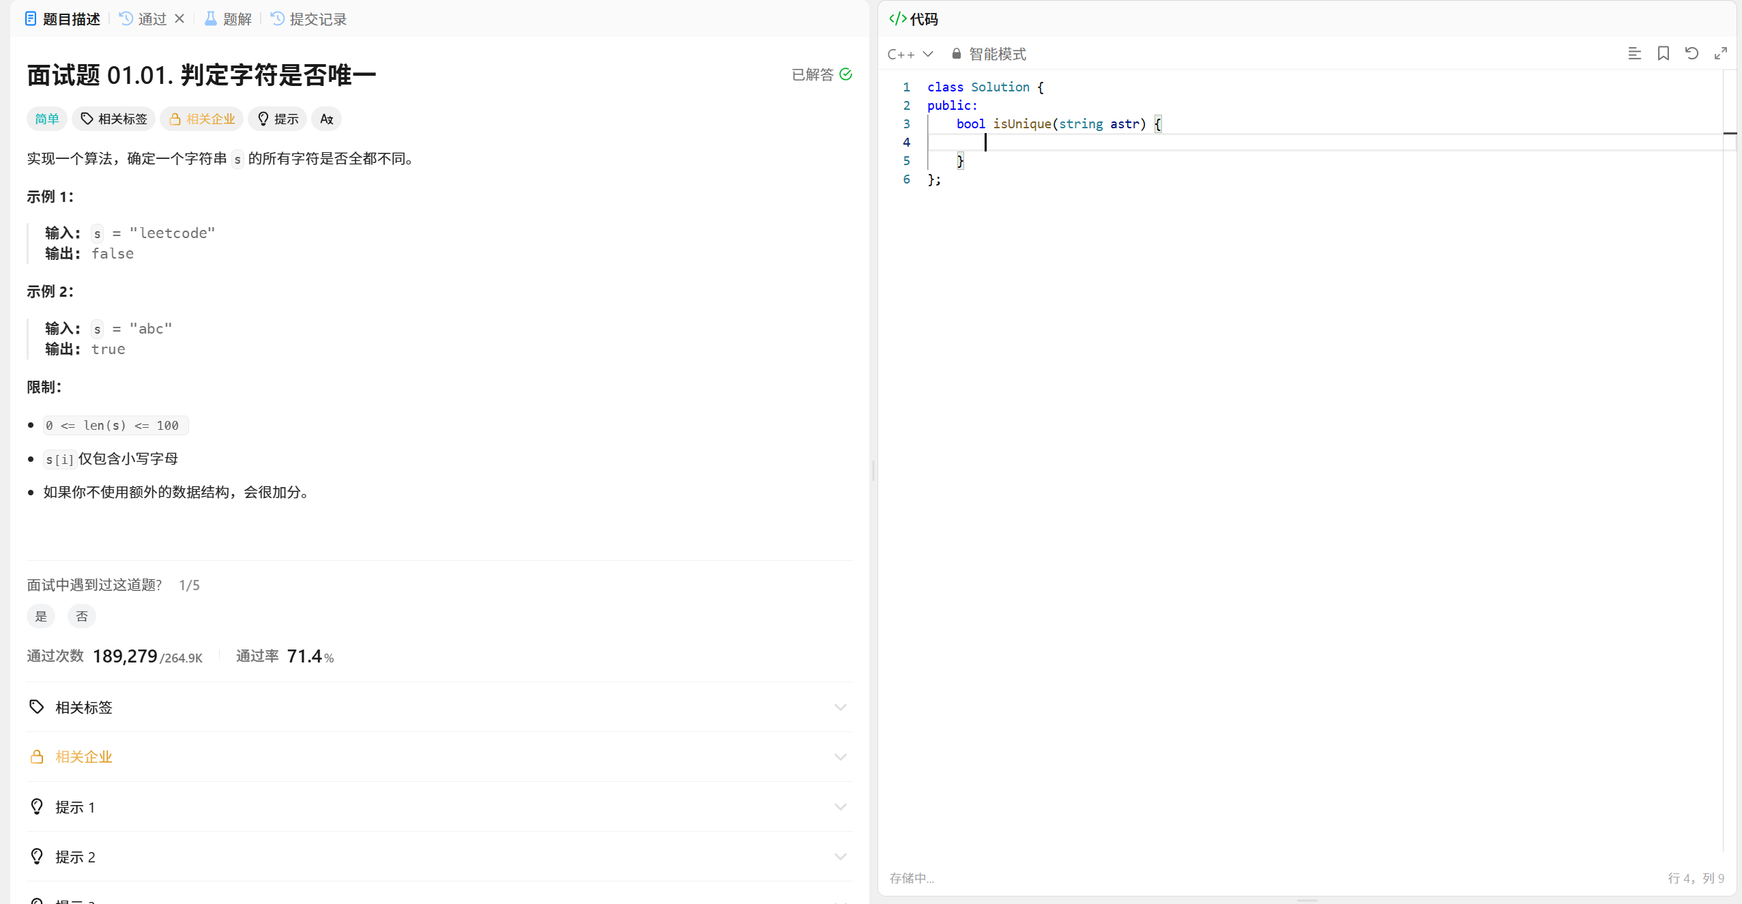
Task: Click the fullscreen expand editor icon
Action: click(x=1720, y=53)
